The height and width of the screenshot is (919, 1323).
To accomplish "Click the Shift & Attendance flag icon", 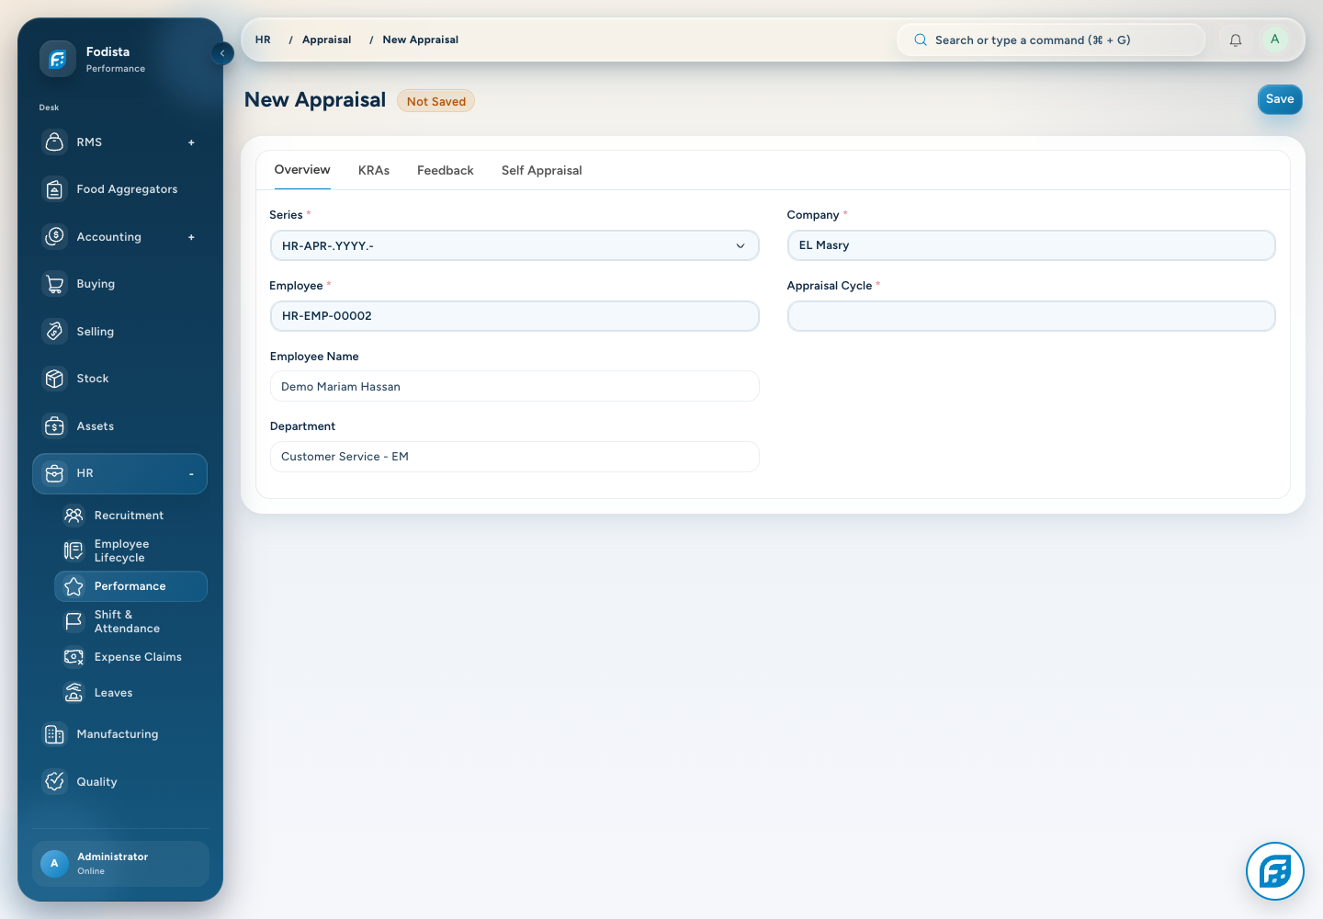I will [x=73, y=621].
